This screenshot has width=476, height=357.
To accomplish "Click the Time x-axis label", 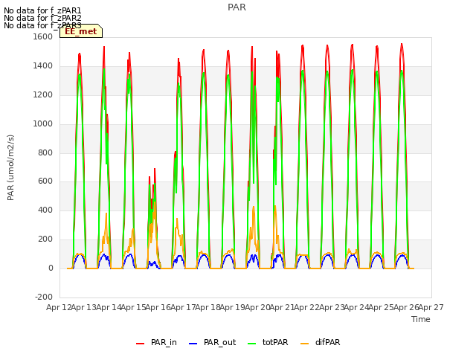I will point(421,319).
